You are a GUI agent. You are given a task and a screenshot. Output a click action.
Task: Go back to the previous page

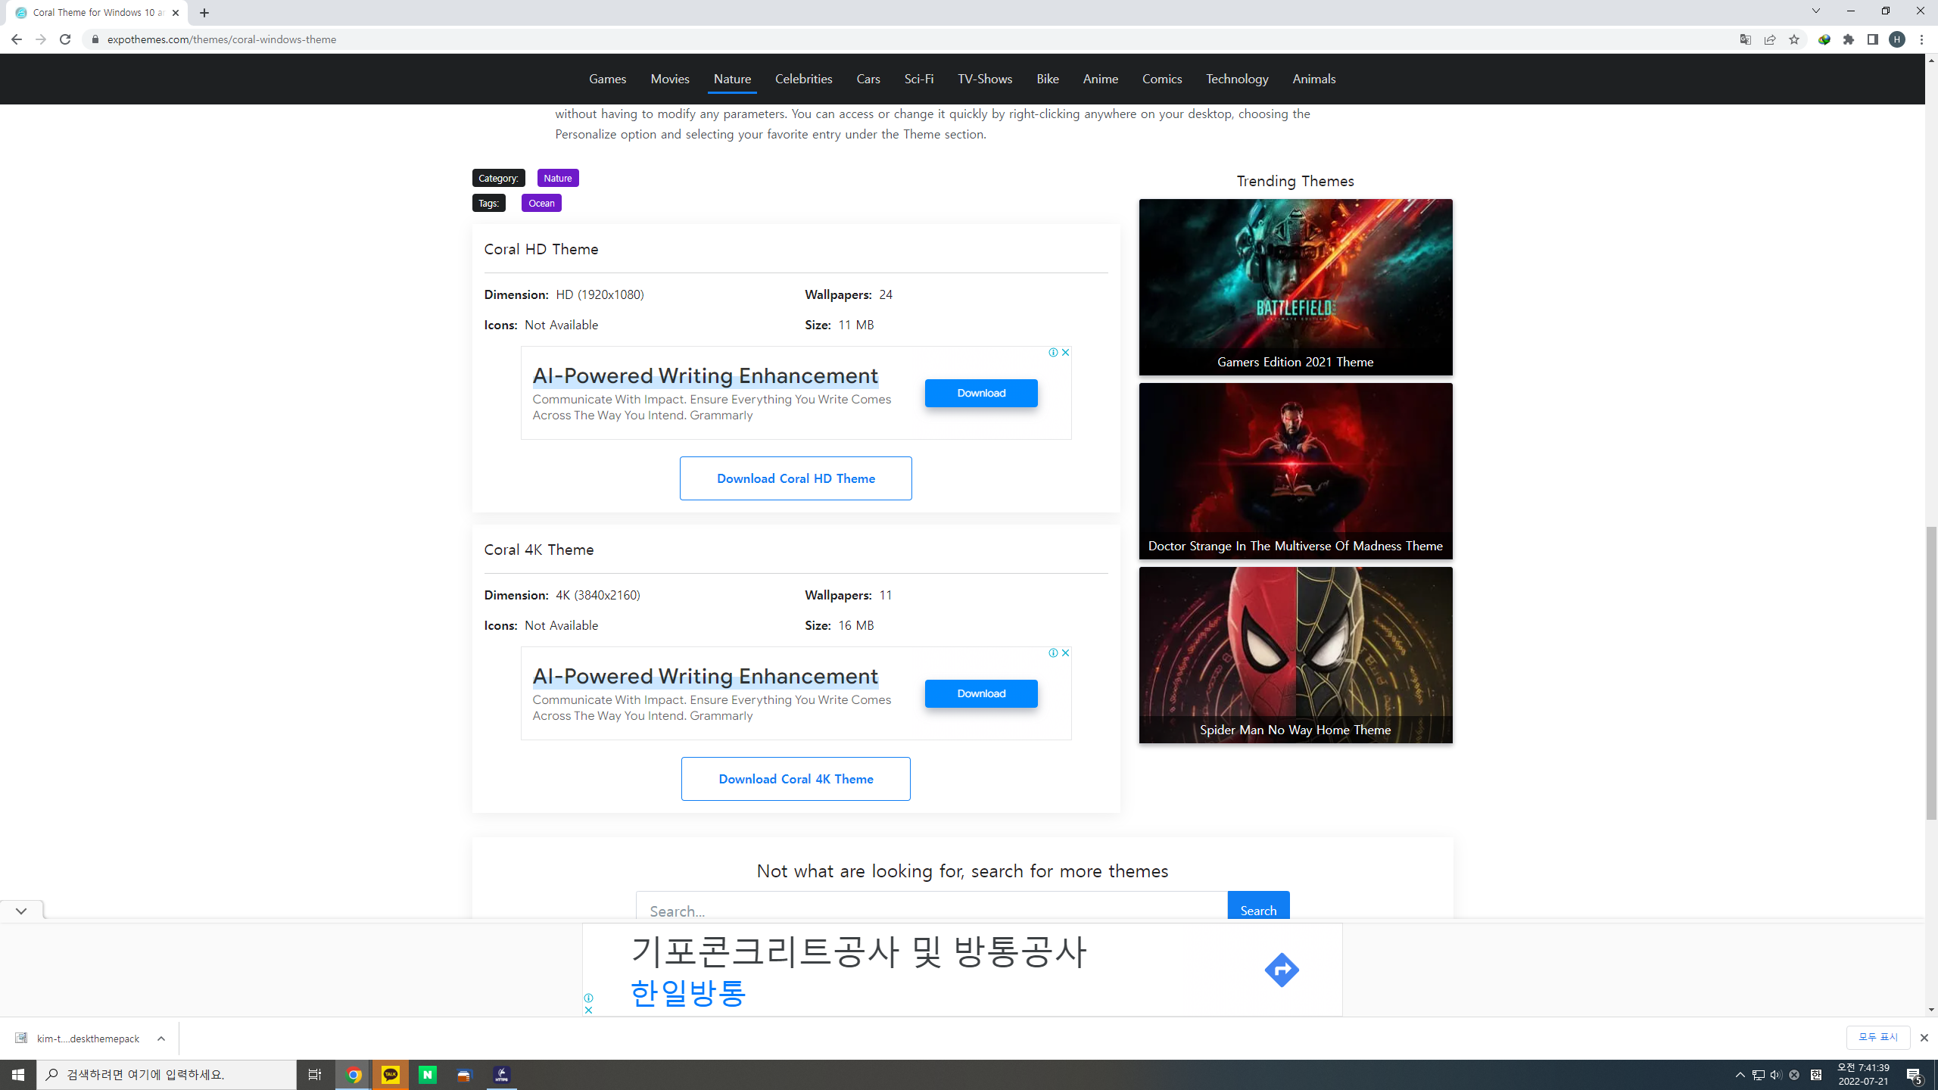(x=17, y=39)
